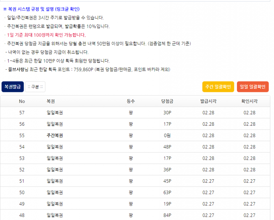Select the 확인시각 column header
The width and height of the screenshot is (274, 220).
(249, 101)
